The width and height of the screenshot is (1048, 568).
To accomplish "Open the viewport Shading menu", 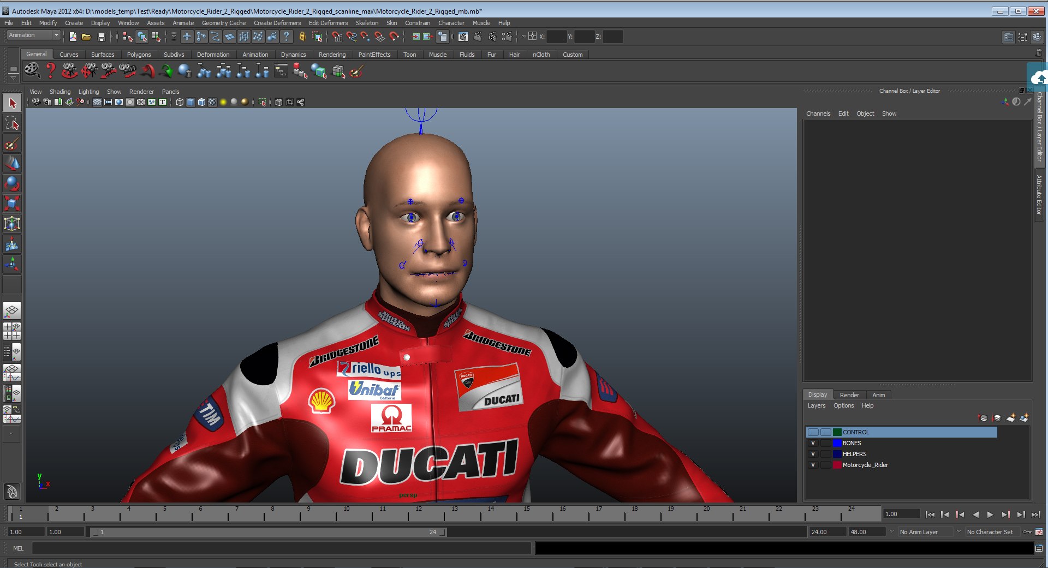I will 60,92.
